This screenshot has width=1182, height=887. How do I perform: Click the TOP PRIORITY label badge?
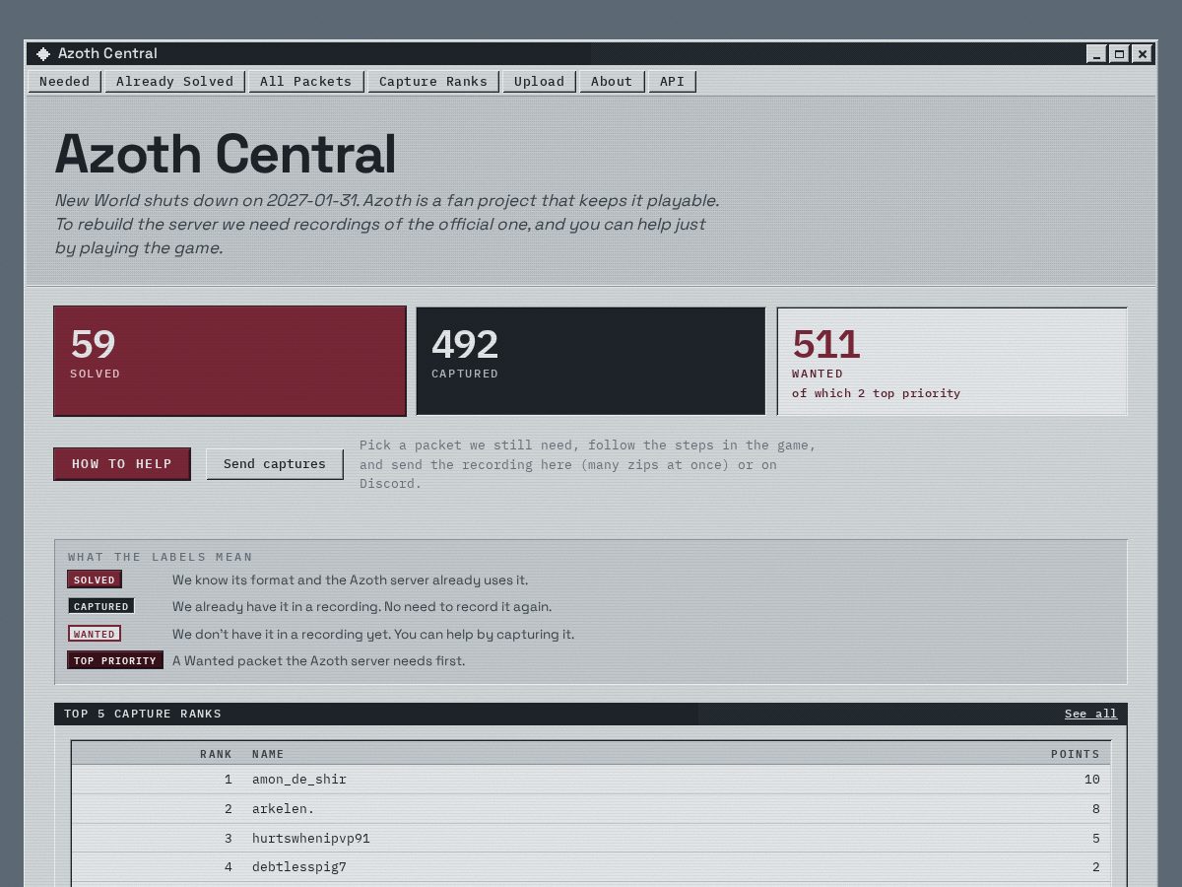click(x=115, y=660)
